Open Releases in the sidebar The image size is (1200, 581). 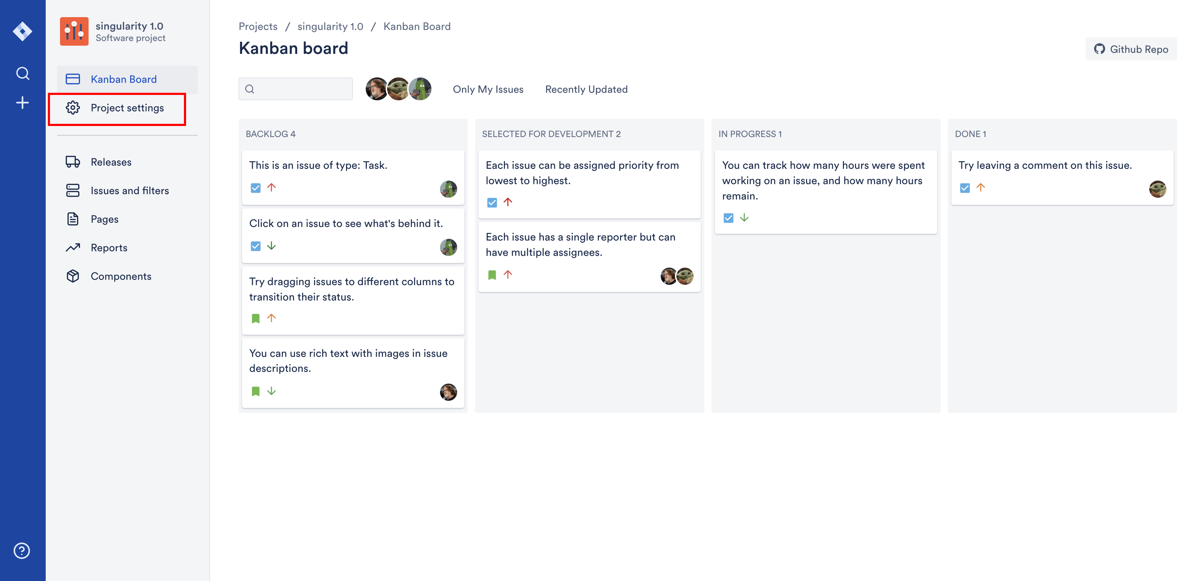point(111,162)
